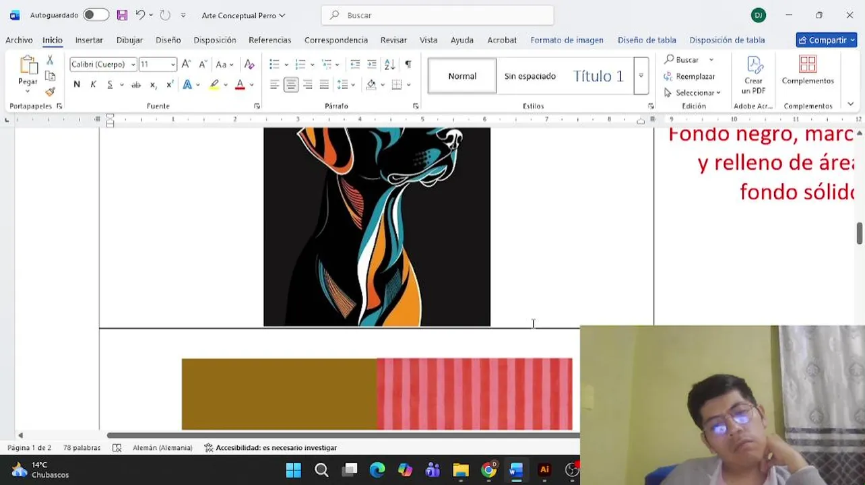The image size is (865, 485).
Task: Expand the styles gallery more arrow
Action: point(641,76)
